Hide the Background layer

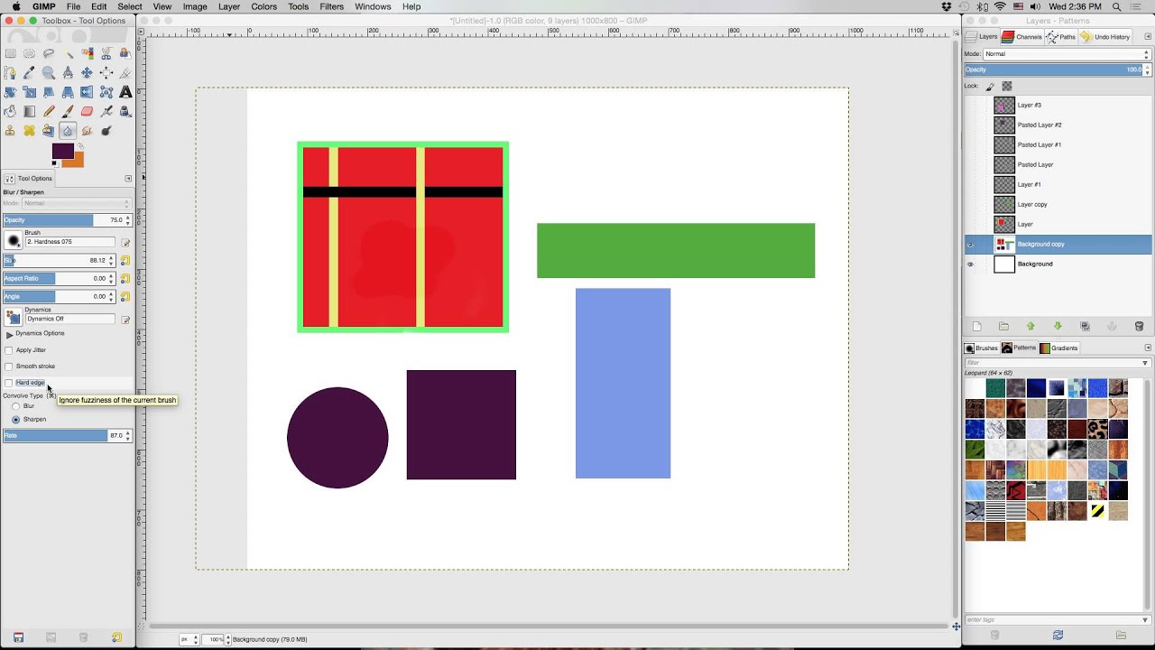pos(970,265)
